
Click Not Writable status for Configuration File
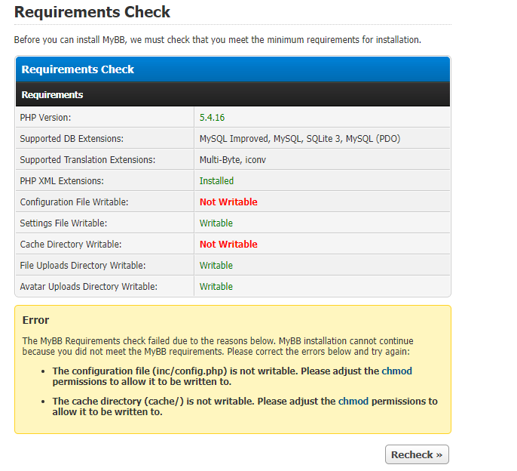228,202
